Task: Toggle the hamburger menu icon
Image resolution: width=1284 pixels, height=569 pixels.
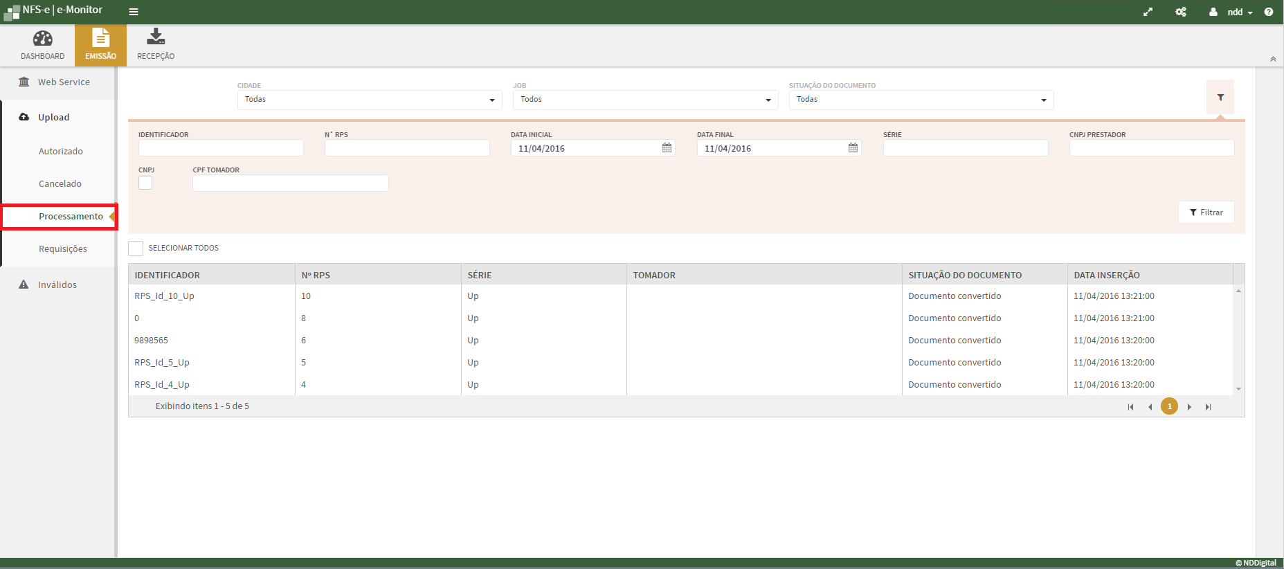Action: click(134, 12)
